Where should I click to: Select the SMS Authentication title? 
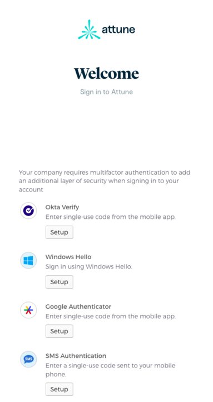(x=76, y=356)
